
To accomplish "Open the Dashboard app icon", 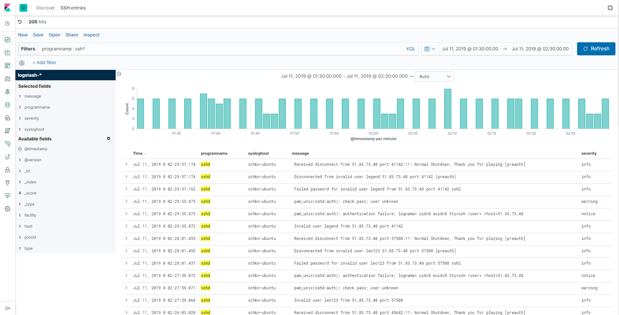I will pyautogui.click(x=7, y=65).
